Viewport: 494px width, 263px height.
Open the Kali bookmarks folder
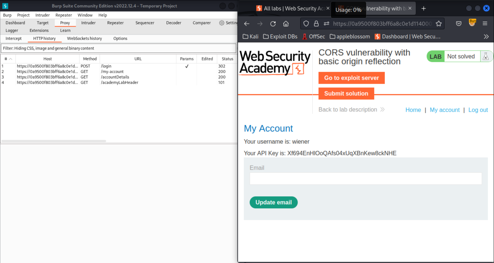tap(250, 37)
